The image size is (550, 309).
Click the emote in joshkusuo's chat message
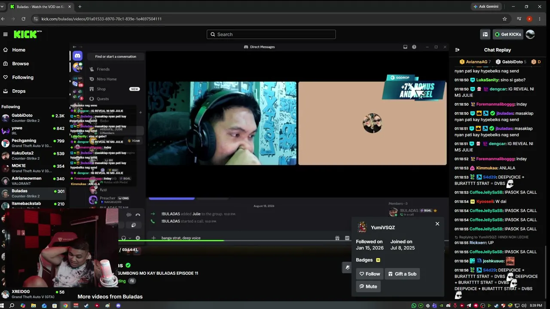coord(510,261)
